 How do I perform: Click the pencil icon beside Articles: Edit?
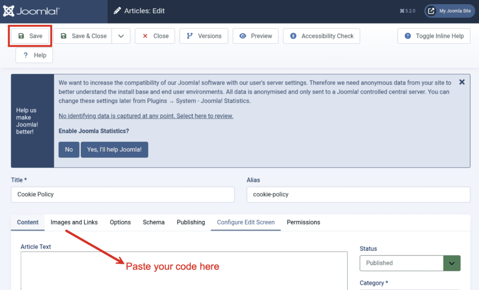117,11
